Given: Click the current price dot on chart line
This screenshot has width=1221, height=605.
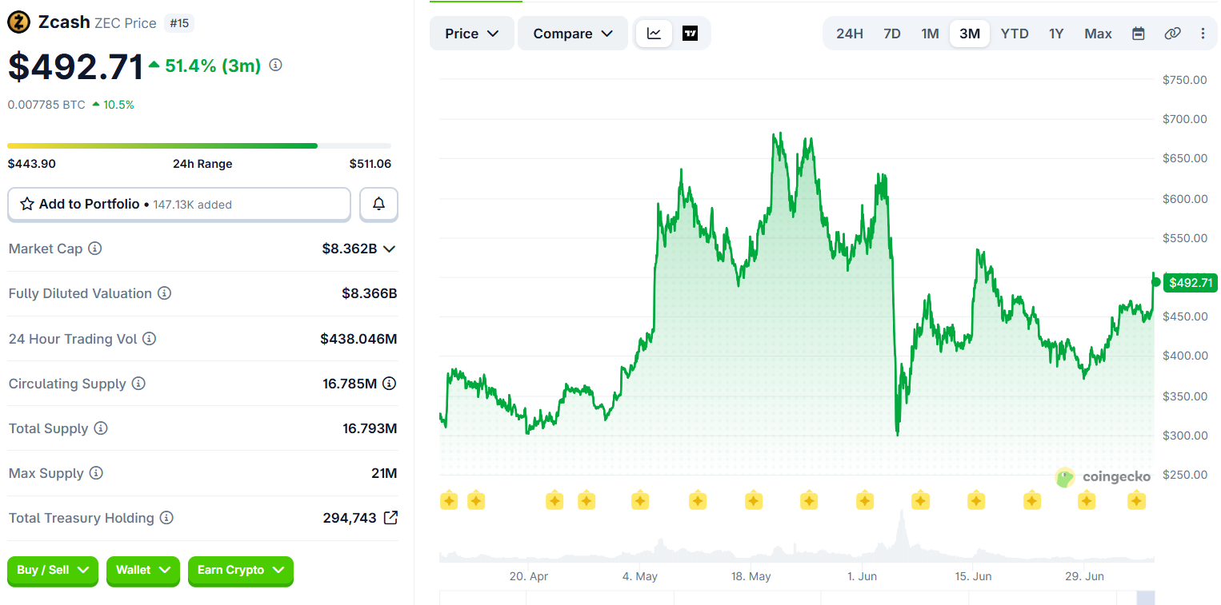Looking at the screenshot, I should (x=1155, y=282).
